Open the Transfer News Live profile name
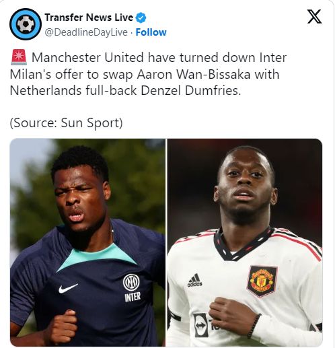 pos(89,18)
